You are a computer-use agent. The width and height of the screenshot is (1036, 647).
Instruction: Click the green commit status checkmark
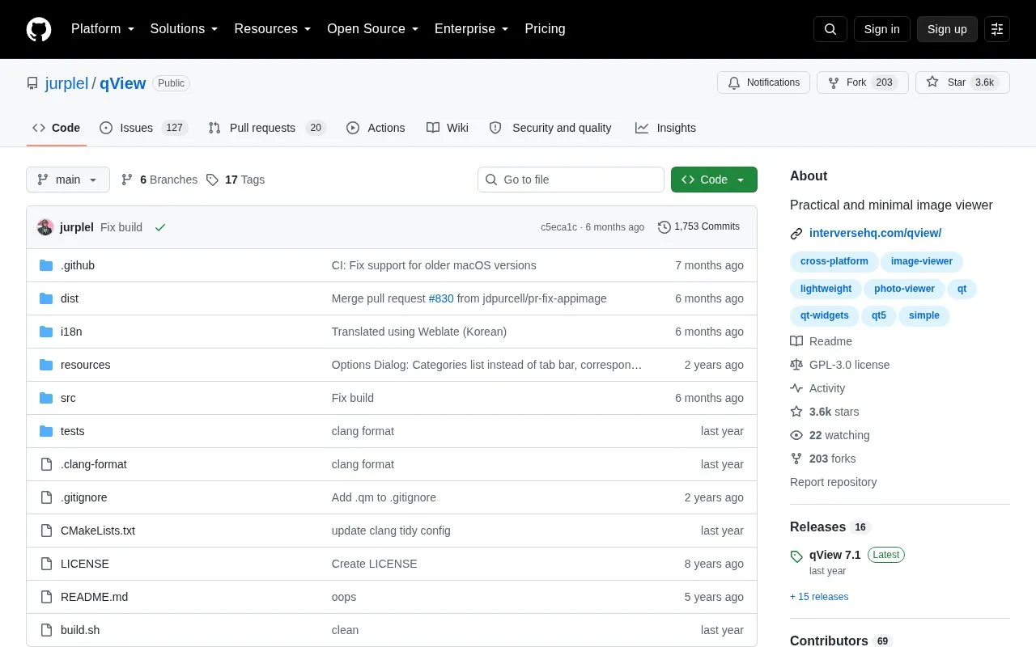(160, 227)
